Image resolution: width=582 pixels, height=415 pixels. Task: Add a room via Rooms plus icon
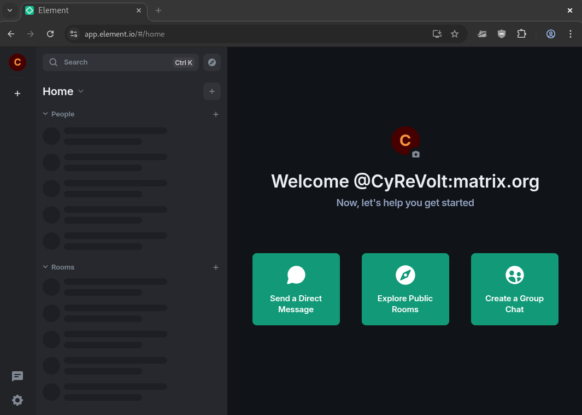pos(216,267)
